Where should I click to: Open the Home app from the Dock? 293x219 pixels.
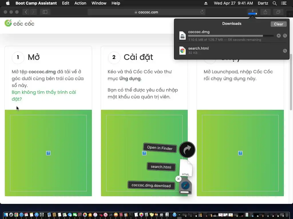[90, 215]
